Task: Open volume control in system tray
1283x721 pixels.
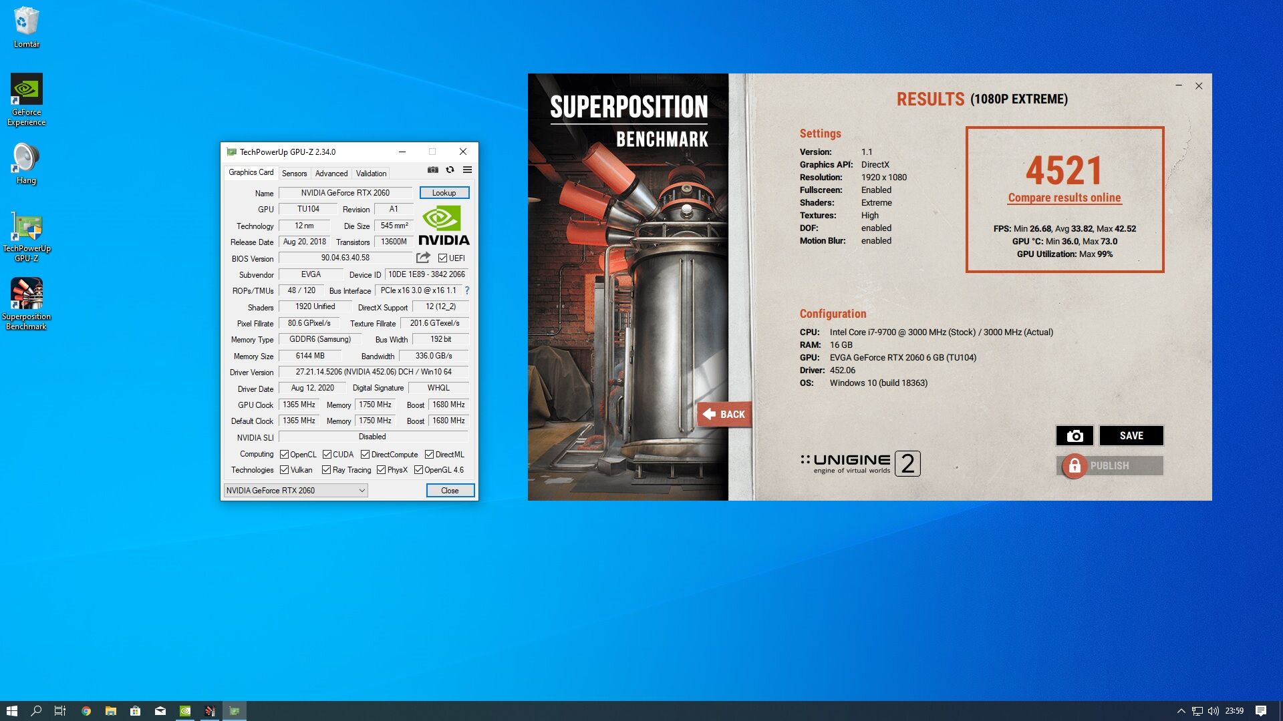Action: 1214,711
